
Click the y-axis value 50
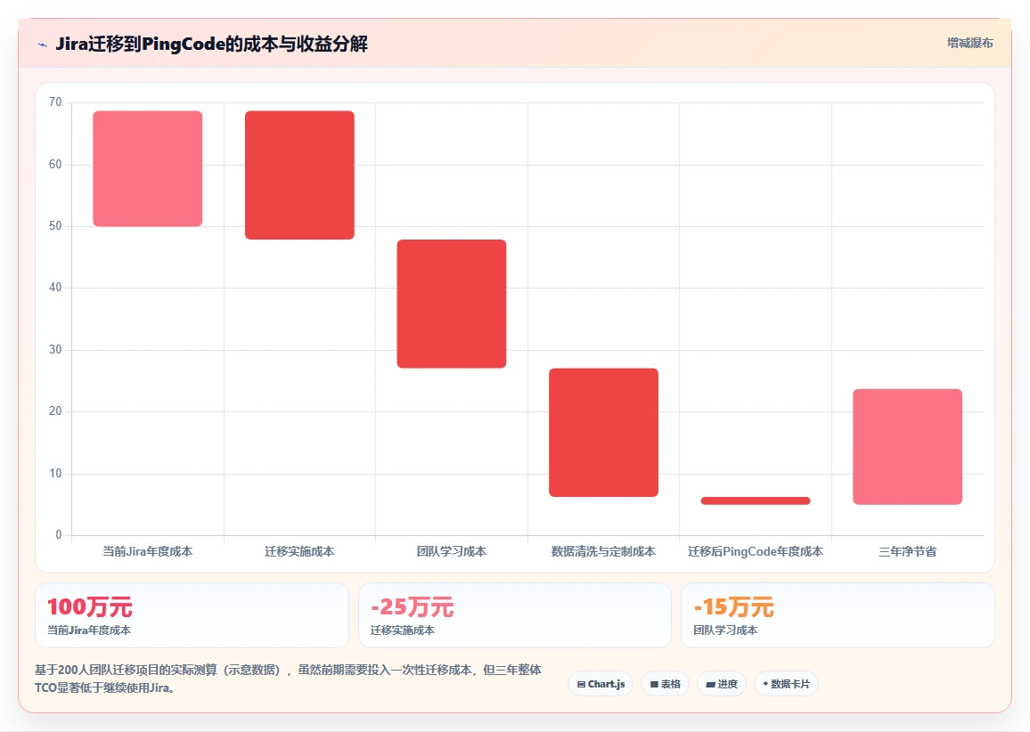pyautogui.click(x=55, y=225)
